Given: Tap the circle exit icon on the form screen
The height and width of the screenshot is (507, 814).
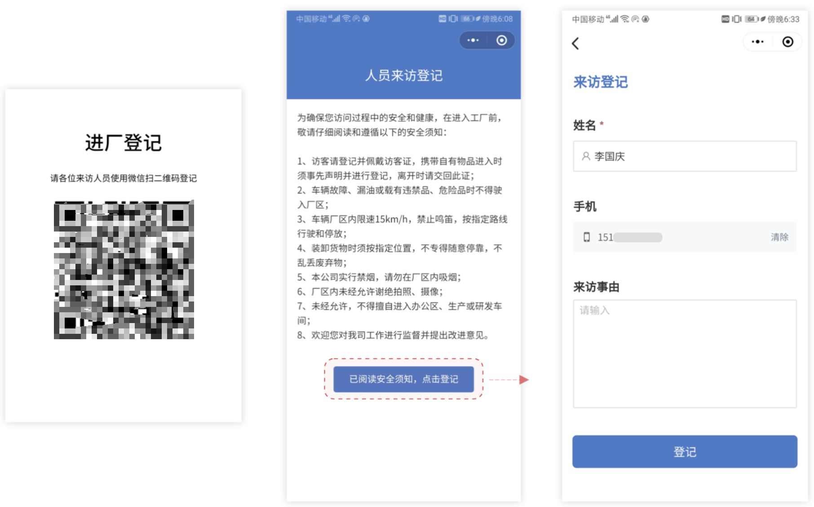Looking at the screenshot, I should click(787, 41).
